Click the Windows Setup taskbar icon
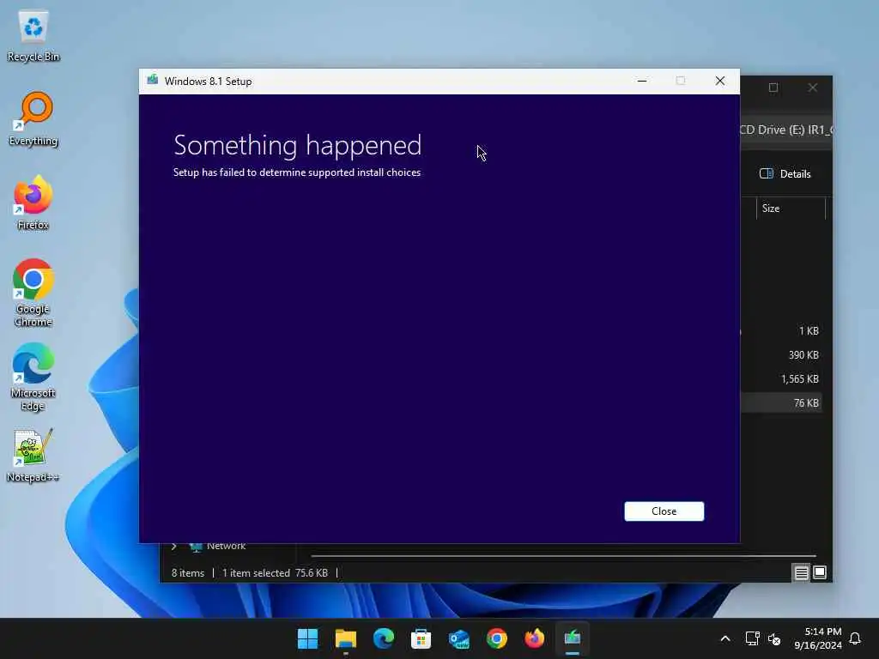879x659 pixels. pyautogui.click(x=573, y=638)
